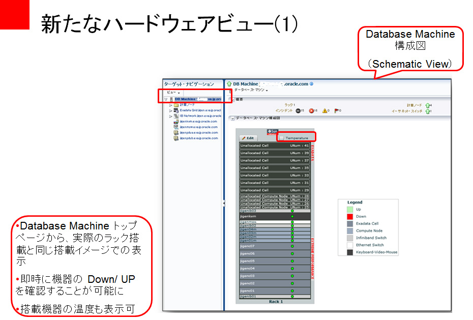Click the green up-arrow status icon by DB Machine title
Viewport: 473px width, 320px height.
[x=229, y=84]
